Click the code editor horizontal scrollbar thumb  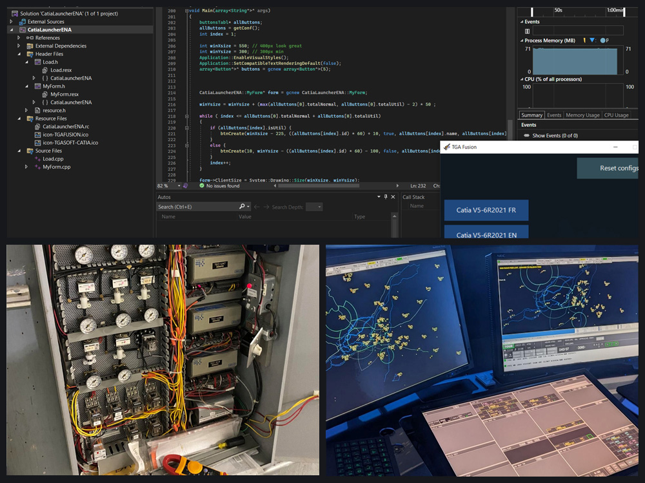tap(319, 185)
